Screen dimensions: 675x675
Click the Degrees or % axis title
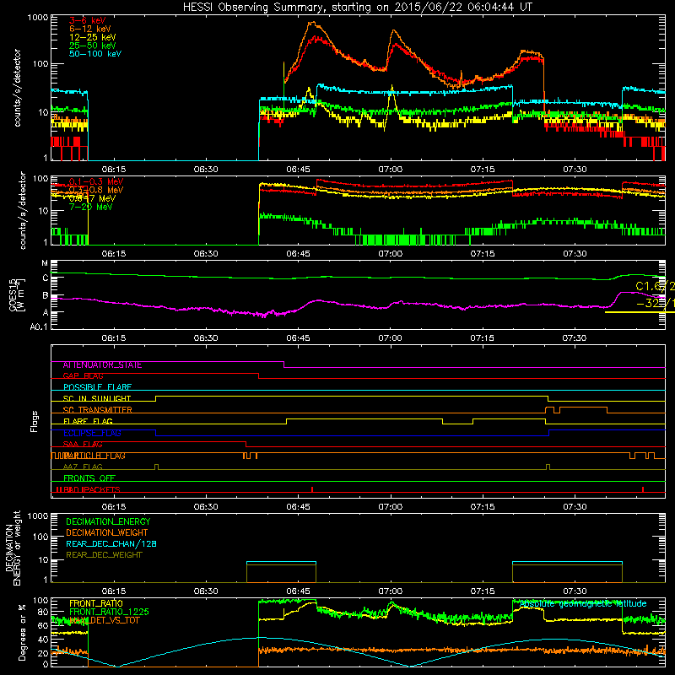pyautogui.click(x=22, y=632)
